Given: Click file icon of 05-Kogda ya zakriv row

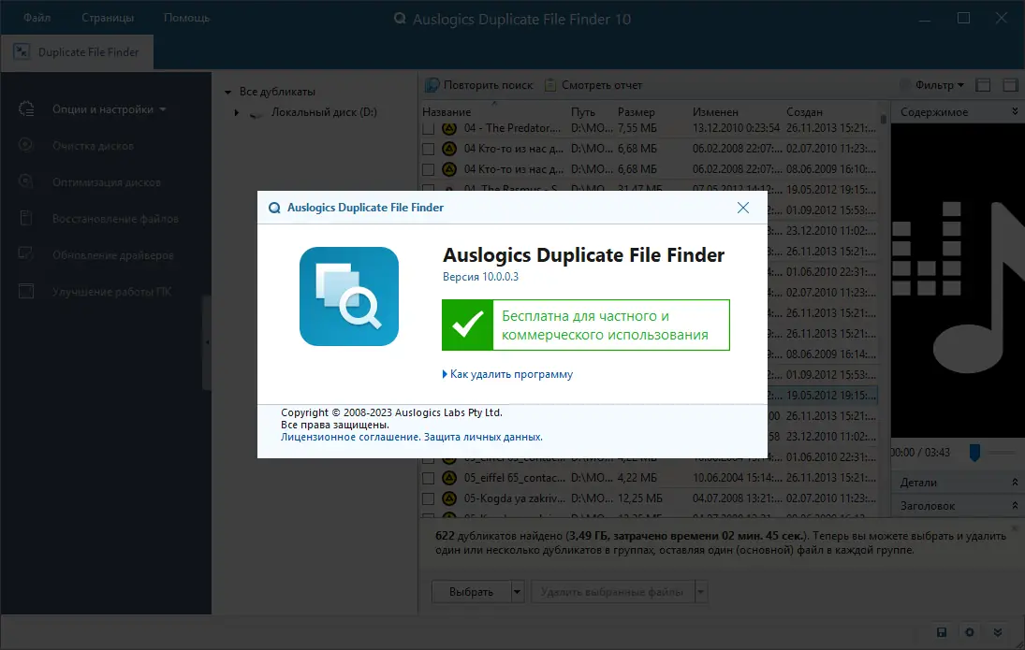Looking at the screenshot, I should tap(449, 498).
